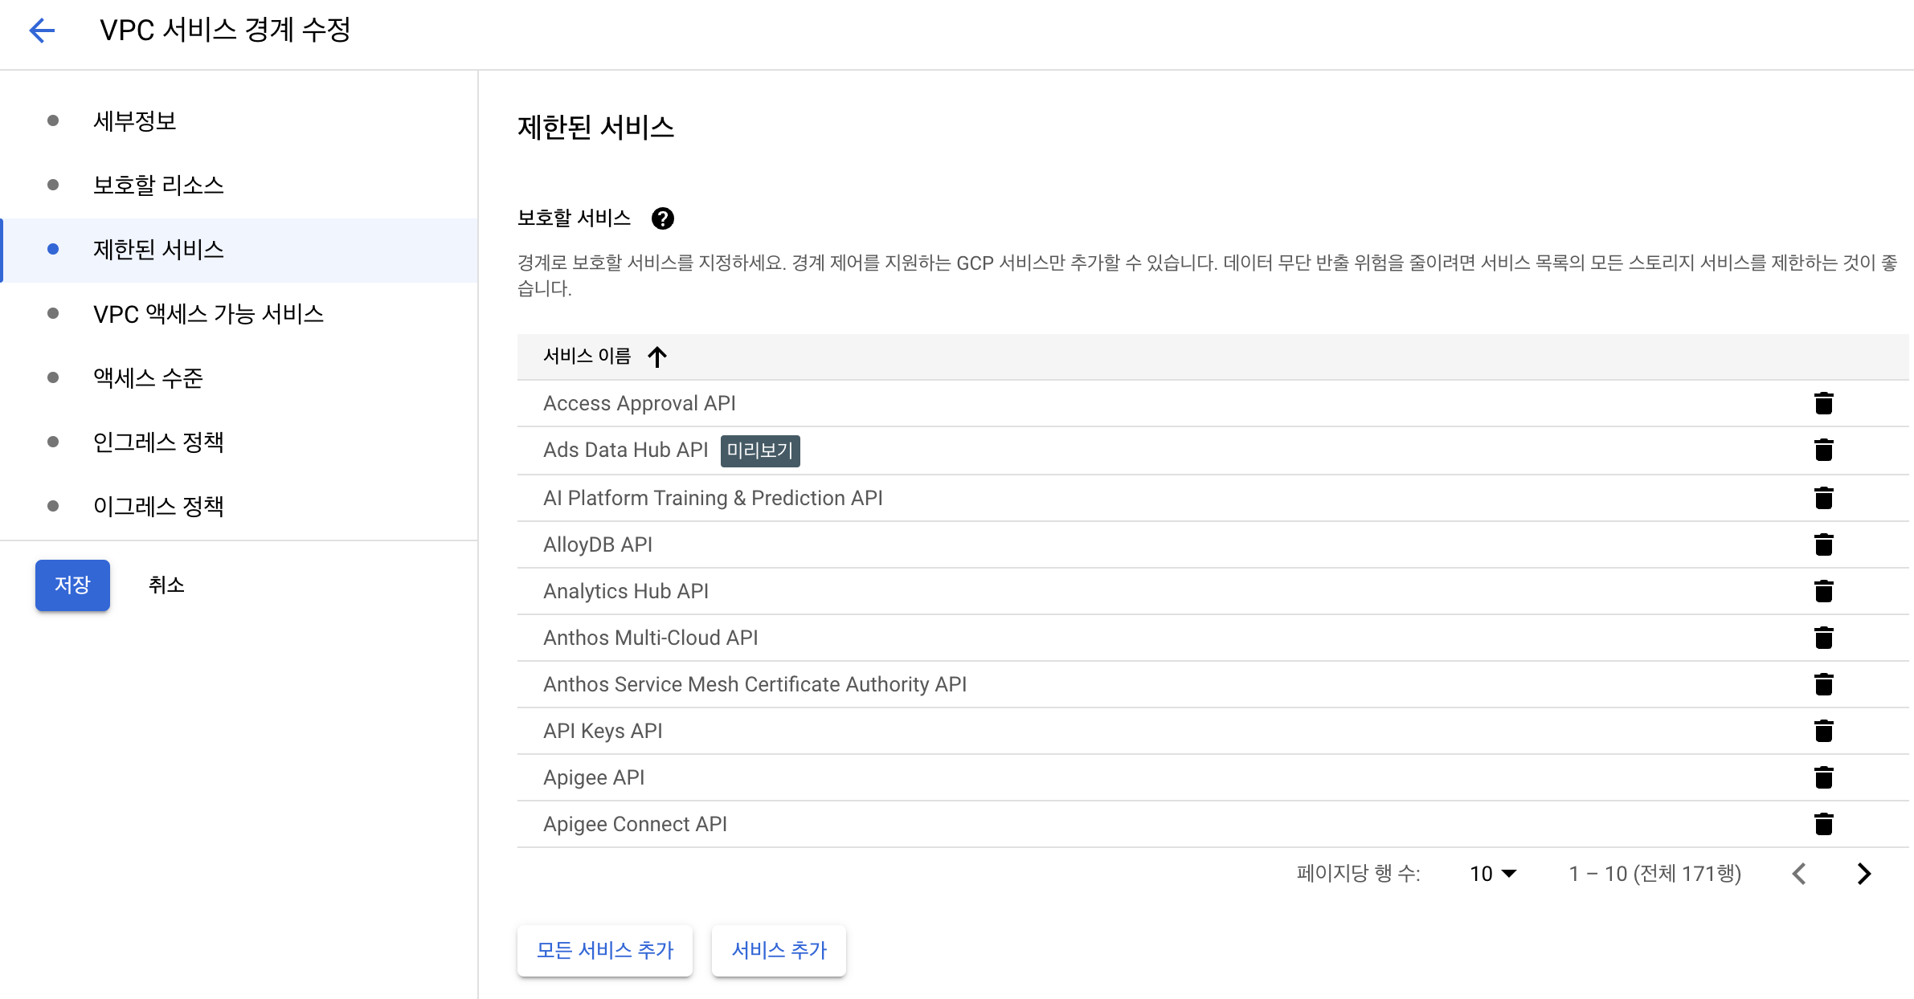This screenshot has width=1914, height=999.
Task: Delete the API Keys API service
Action: (1823, 731)
